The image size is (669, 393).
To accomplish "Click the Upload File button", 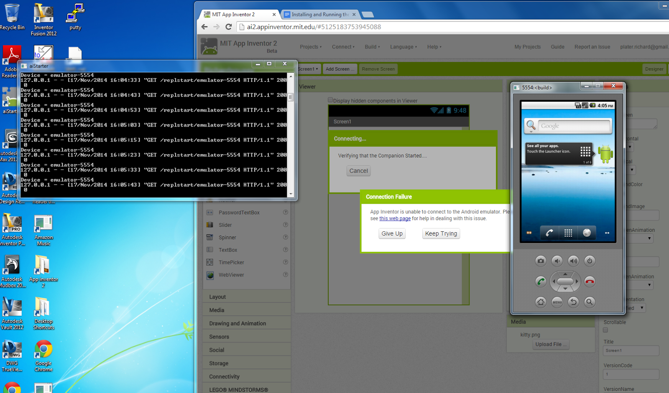I will click(551, 345).
